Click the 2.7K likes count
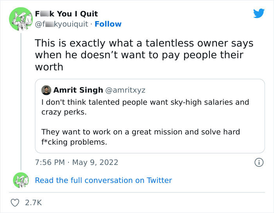The width and height of the screenshot is (274, 213). (x=33, y=202)
